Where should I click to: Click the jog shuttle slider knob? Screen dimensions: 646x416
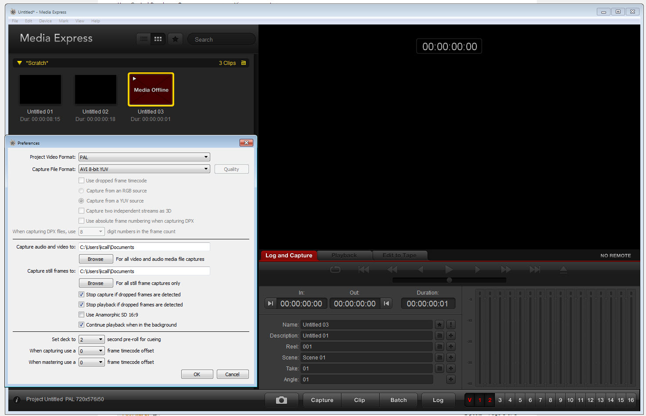coord(449,280)
